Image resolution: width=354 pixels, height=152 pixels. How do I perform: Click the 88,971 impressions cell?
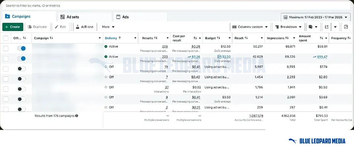[290, 46]
